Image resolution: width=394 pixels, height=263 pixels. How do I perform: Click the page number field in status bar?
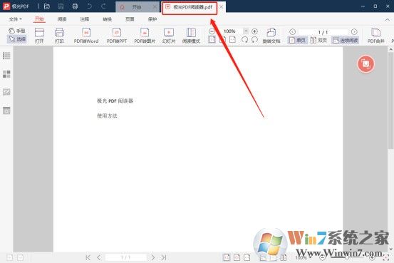(125, 257)
